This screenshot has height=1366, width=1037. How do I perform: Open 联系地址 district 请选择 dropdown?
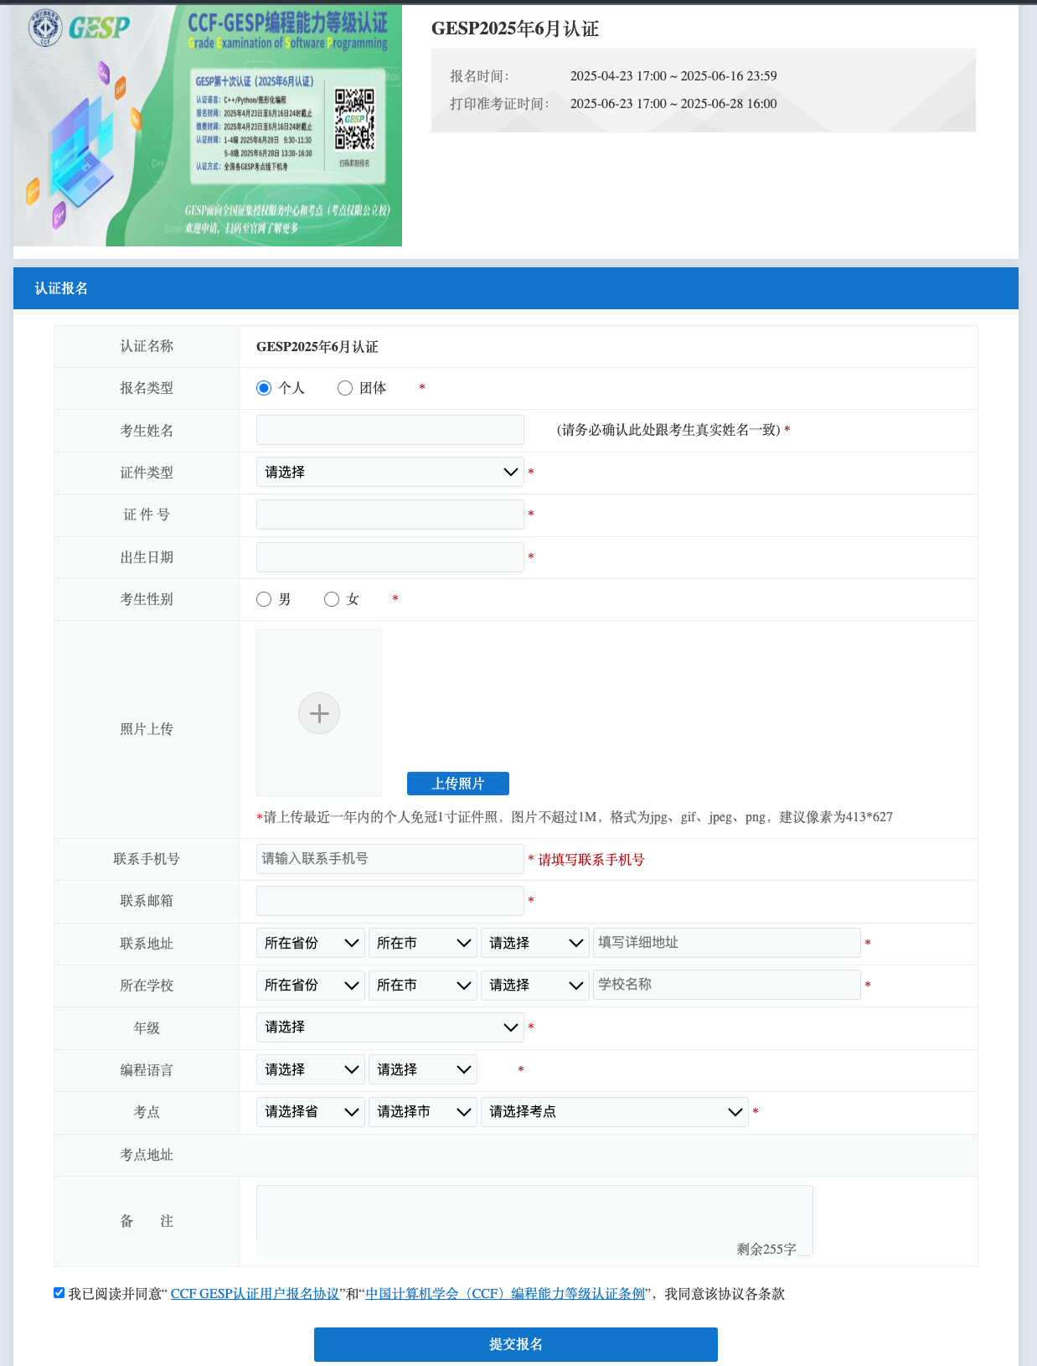coord(535,943)
